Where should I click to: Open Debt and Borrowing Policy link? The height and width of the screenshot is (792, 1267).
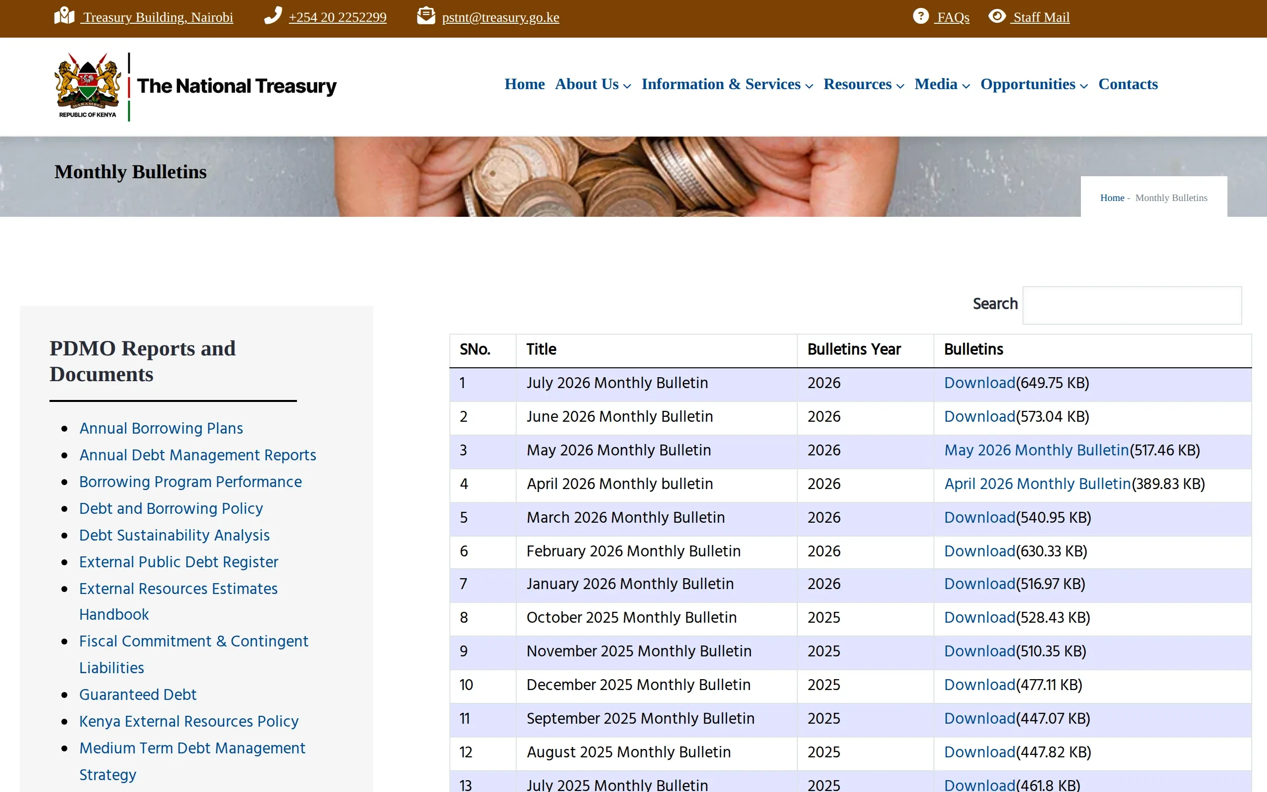tap(171, 509)
